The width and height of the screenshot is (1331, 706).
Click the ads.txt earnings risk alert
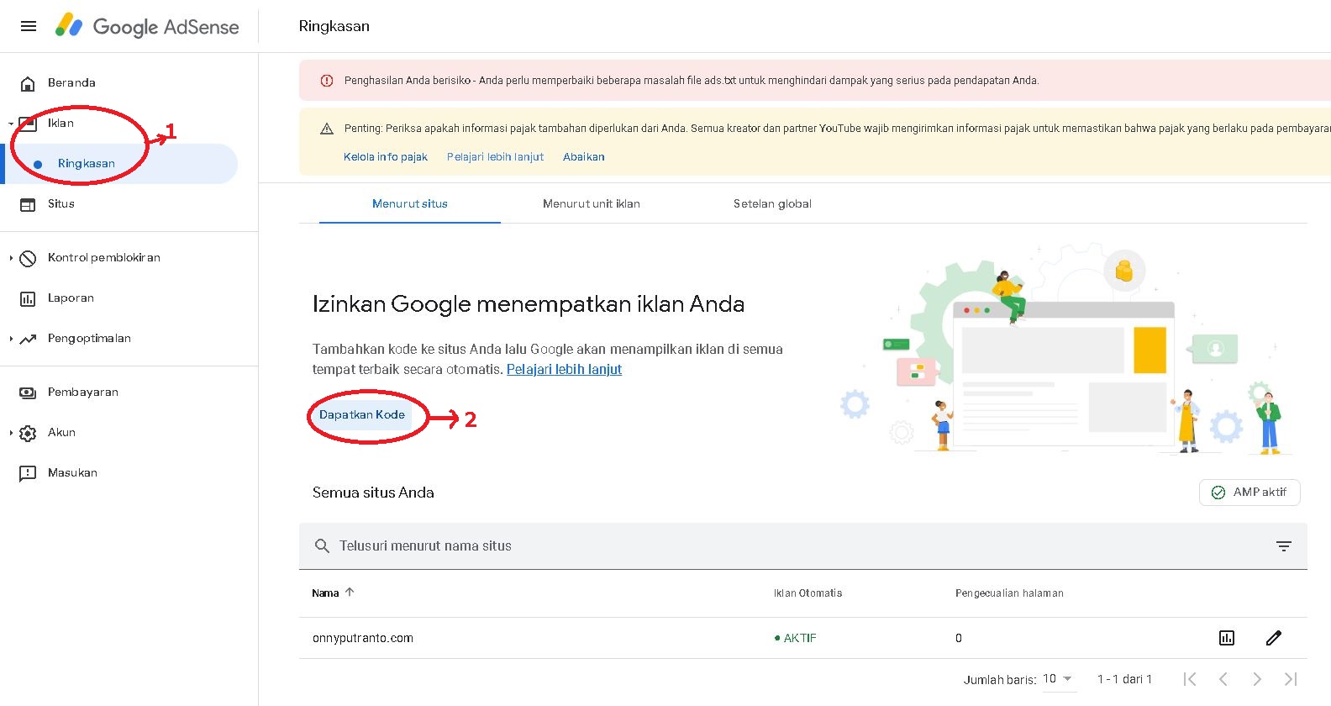pyautogui.click(x=815, y=81)
